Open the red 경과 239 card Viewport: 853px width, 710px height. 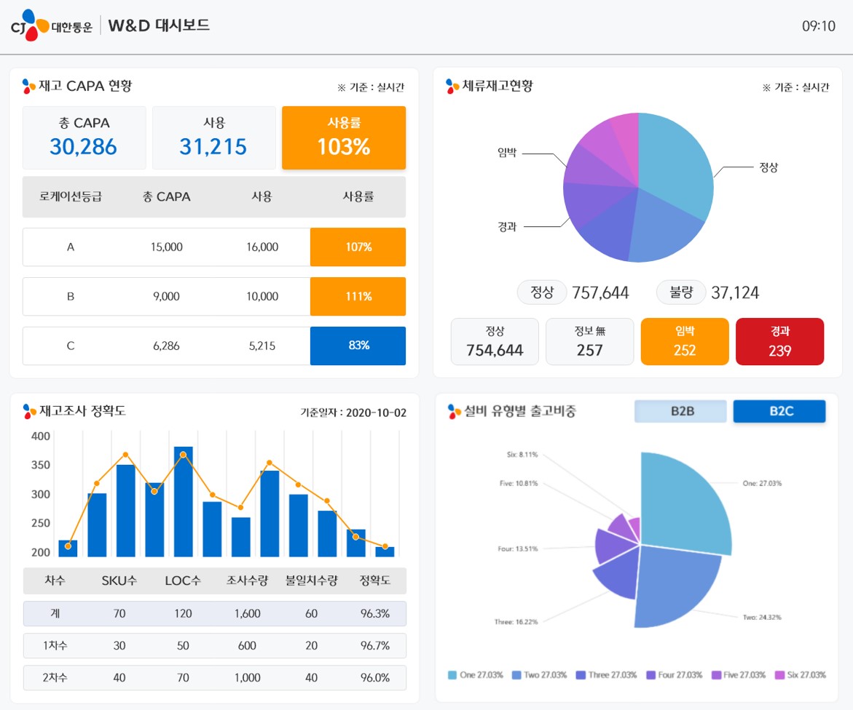pyautogui.click(x=779, y=341)
